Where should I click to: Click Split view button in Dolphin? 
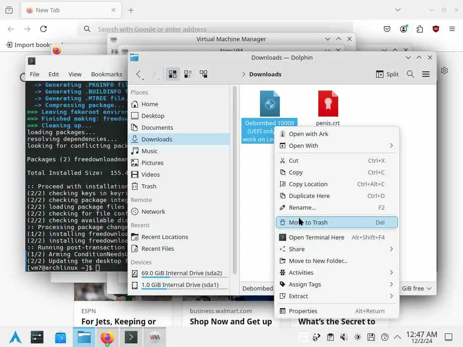tap(387, 74)
